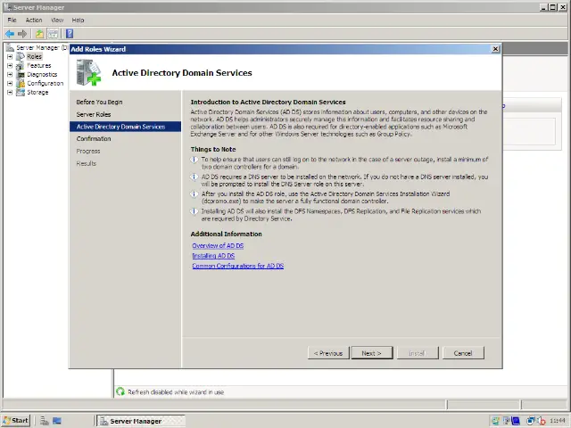This screenshot has height=428, width=571.
Task: Click the Server Manager taskbar button
Action: tap(141, 421)
